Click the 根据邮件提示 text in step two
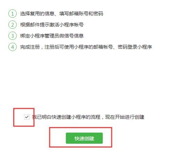Viewport: 170px width, 151px height. (x=35, y=25)
